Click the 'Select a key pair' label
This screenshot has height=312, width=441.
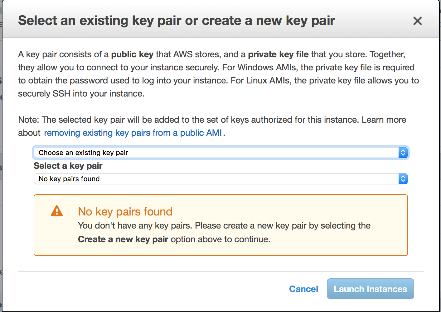click(68, 166)
